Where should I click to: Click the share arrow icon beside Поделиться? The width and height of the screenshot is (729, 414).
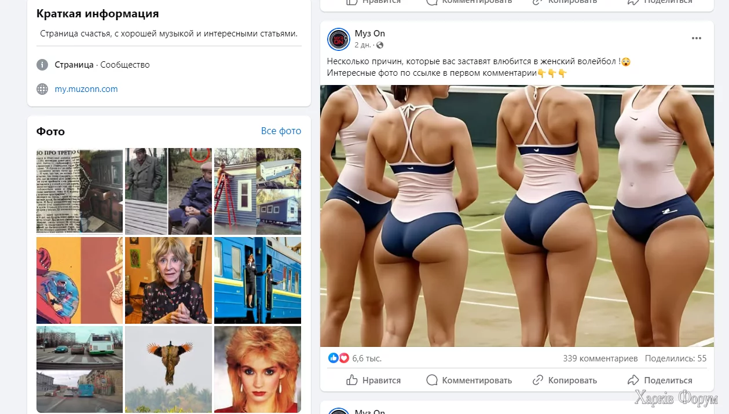[x=633, y=380]
